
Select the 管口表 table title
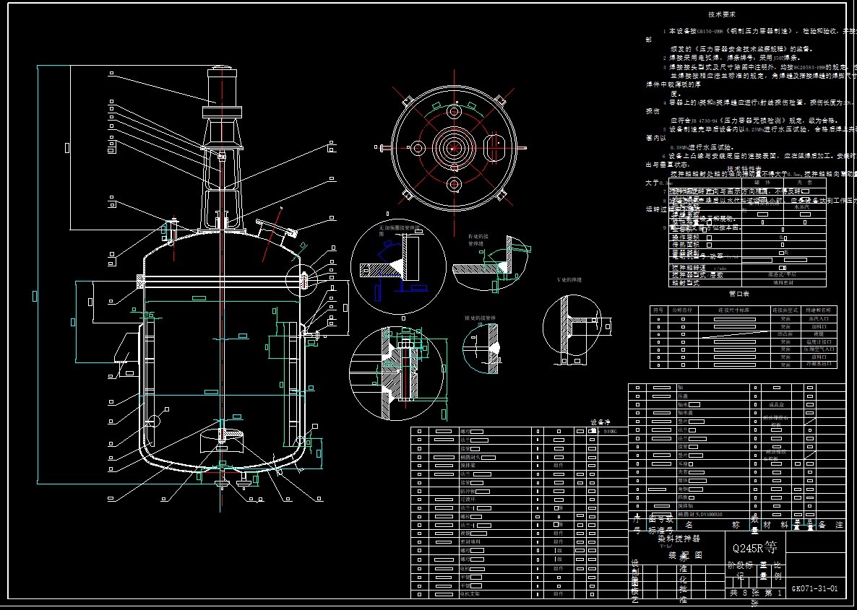coord(739,294)
